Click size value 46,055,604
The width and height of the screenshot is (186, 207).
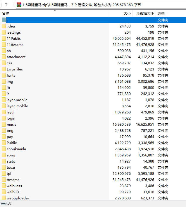point(122,38)
